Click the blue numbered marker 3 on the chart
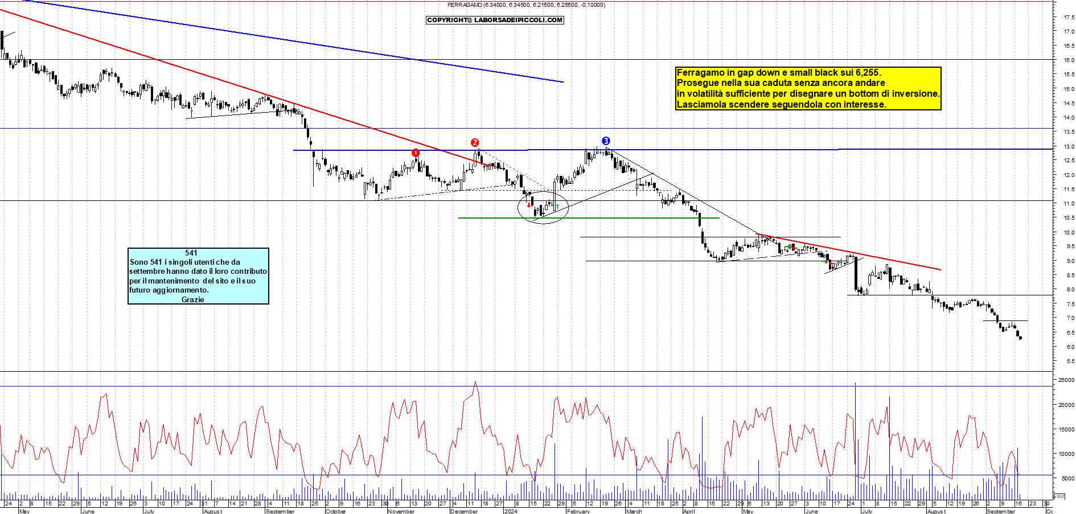Image resolution: width=1076 pixels, height=514 pixels. point(606,141)
